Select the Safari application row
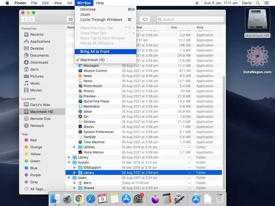This screenshot has height=206, width=275. [x=144, y=111]
